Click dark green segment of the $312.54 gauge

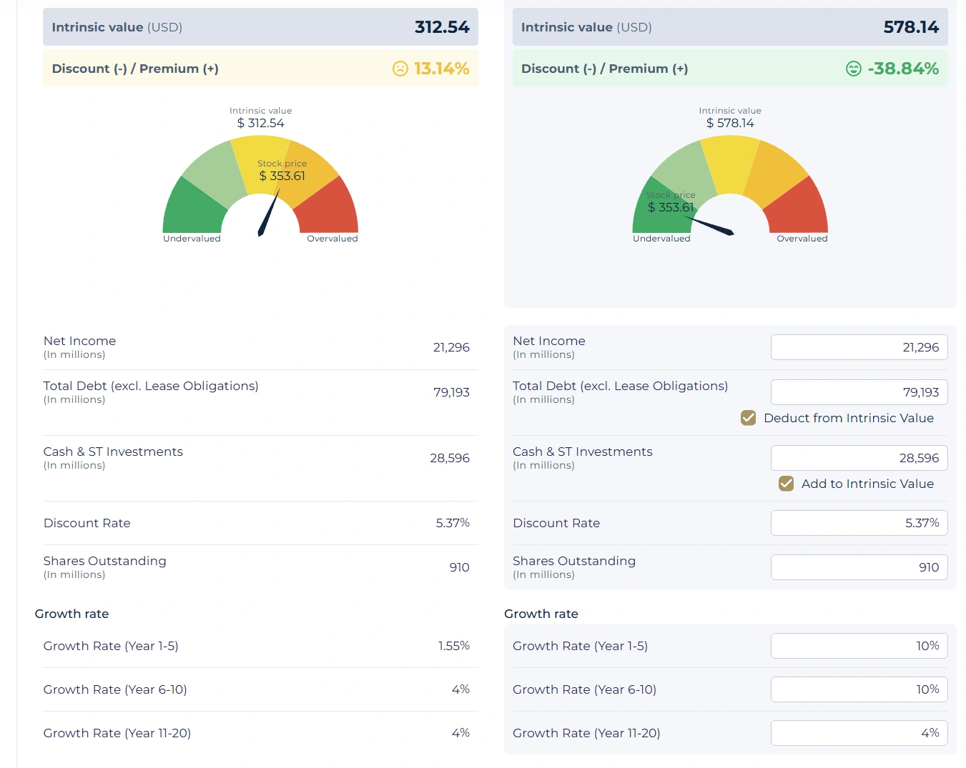(x=189, y=209)
